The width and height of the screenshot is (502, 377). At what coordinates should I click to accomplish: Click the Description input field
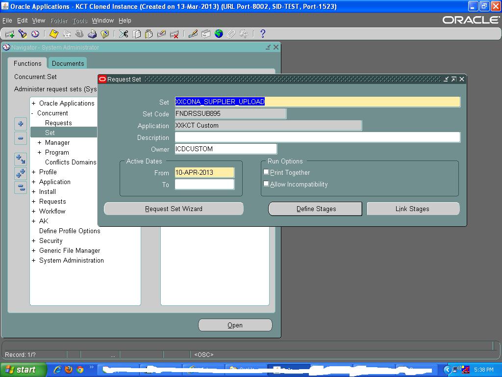(x=317, y=137)
